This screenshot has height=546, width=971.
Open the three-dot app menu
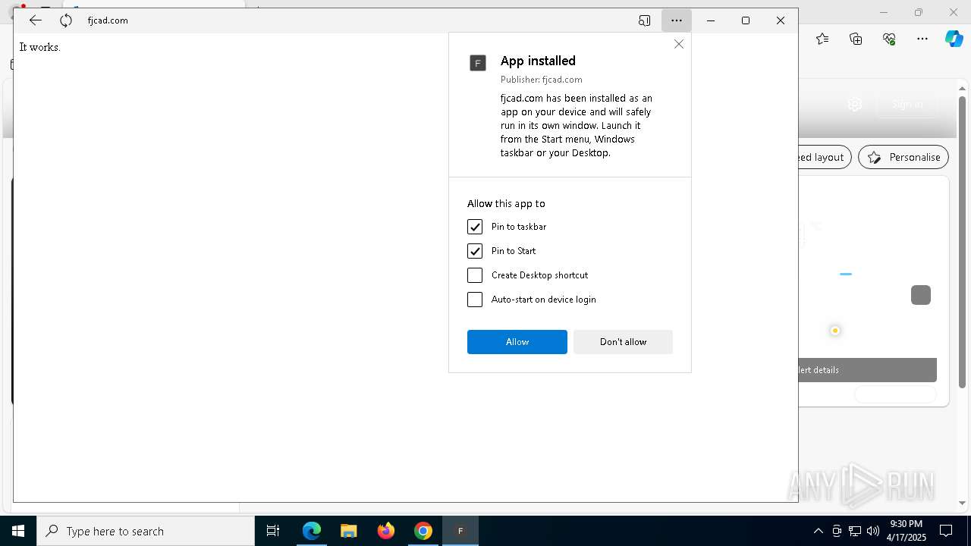[x=676, y=20]
